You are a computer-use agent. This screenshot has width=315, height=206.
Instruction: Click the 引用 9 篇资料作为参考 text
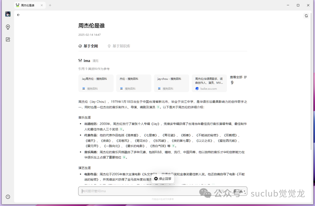pos(94,69)
